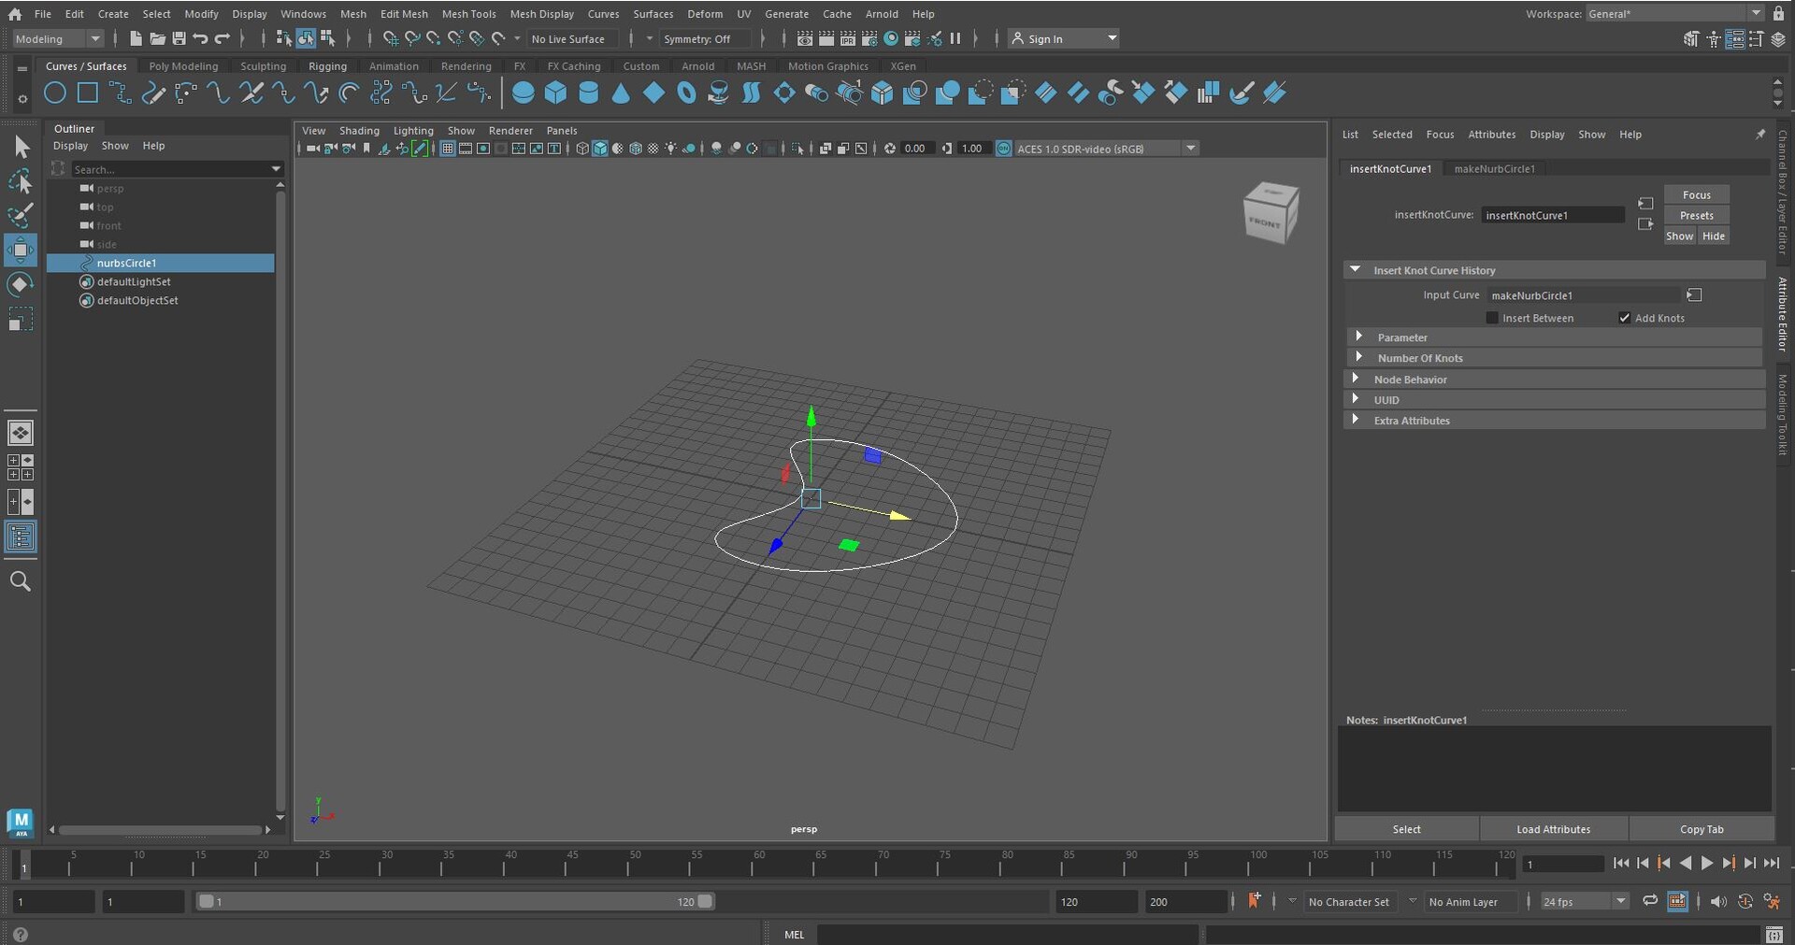
Task: Enable the Insert Between checkbox
Action: pyautogui.click(x=1492, y=318)
